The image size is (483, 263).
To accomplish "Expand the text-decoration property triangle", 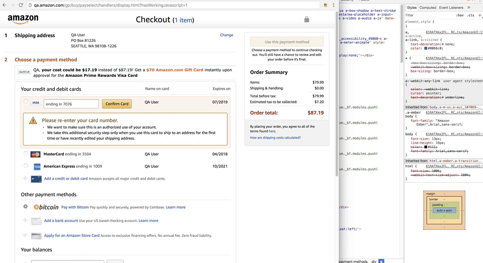I will point(408,44).
